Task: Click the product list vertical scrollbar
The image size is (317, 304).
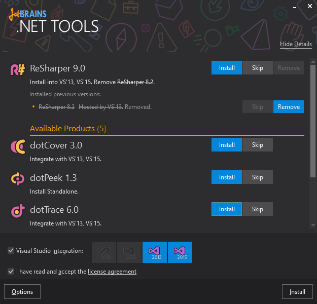Action: click(313, 122)
